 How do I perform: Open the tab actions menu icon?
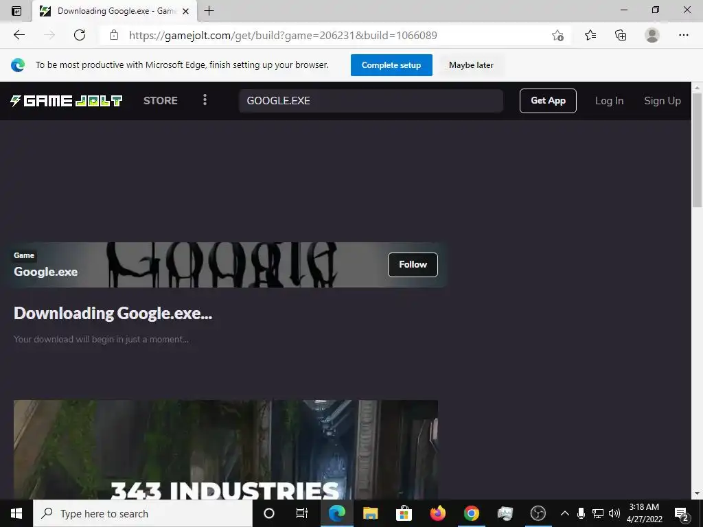[x=16, y=11]
